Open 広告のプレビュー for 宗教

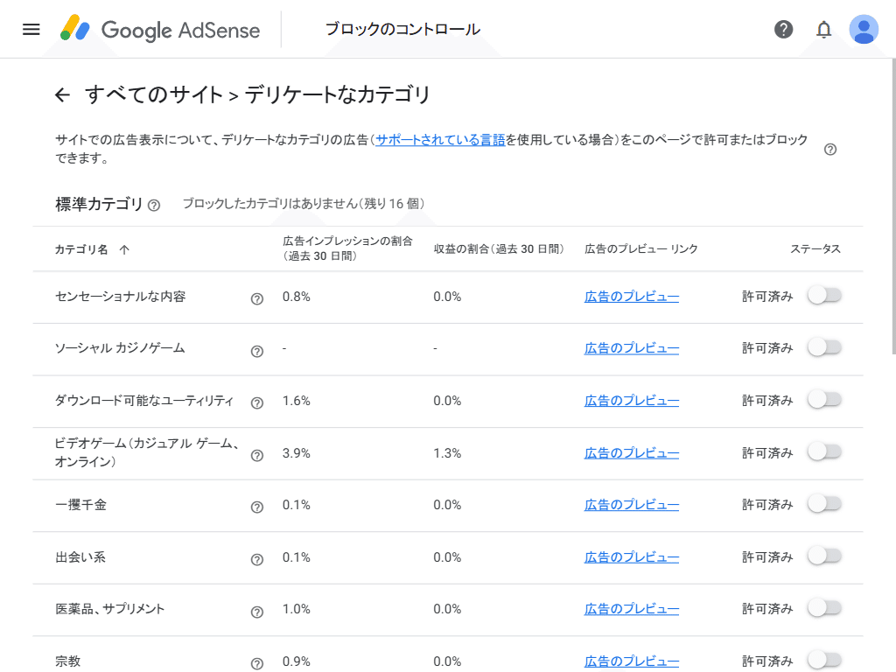(x=632, y=661)
